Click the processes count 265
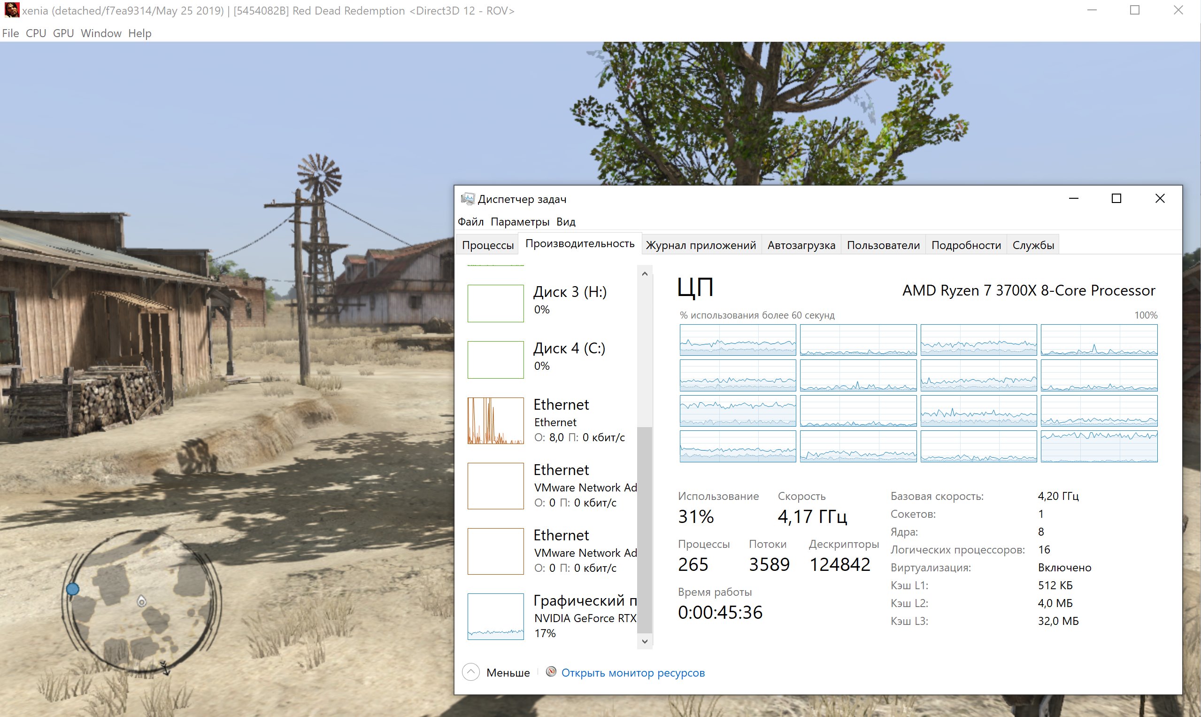Image resolution: width=1201 pixels, height=717 pixels. coord(693,564)
